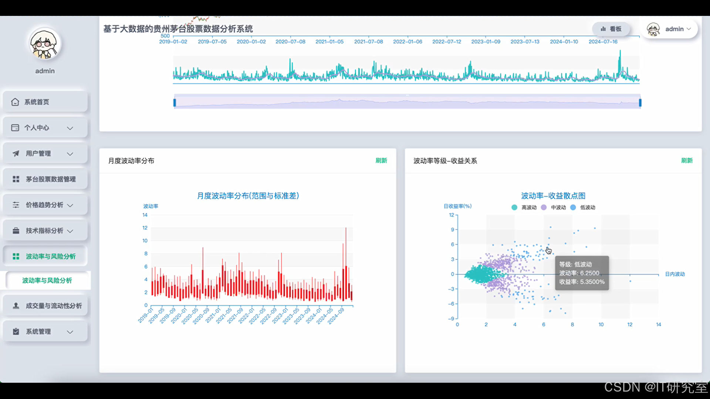
Task: Click the clipboard icon beside 系统管理
Action: pos(16,331)
